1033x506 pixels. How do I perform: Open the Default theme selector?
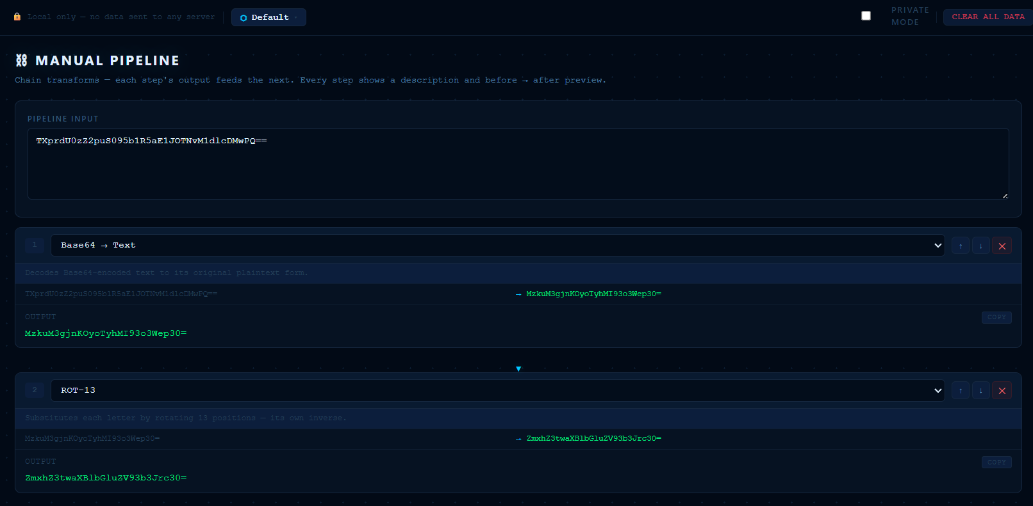coord(269,17)
